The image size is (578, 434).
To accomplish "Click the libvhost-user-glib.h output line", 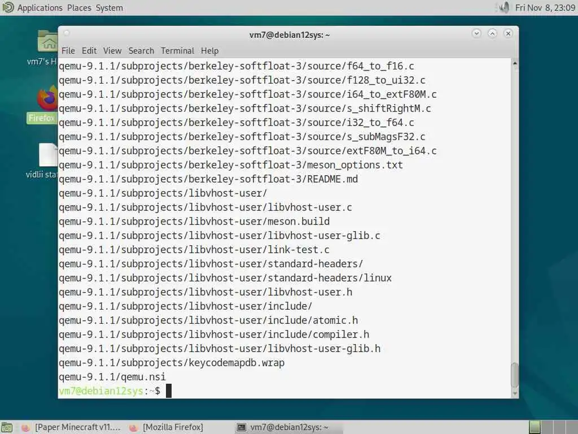I will click(220, 349).
